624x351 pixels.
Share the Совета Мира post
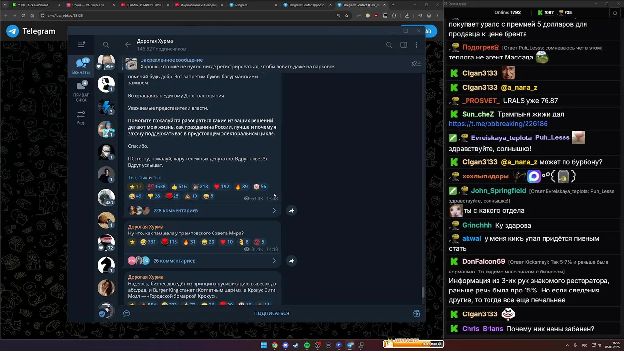(291, 261)
